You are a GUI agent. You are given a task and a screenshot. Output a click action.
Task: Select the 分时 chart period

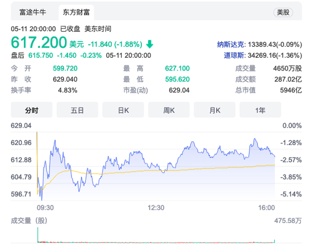coord(32,110)
